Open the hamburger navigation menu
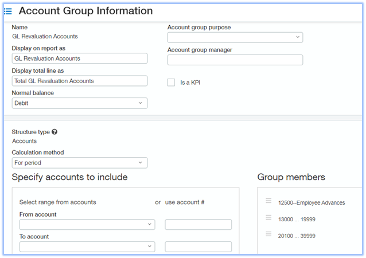This screenshot has height=258, width=366. click(8, 11)
